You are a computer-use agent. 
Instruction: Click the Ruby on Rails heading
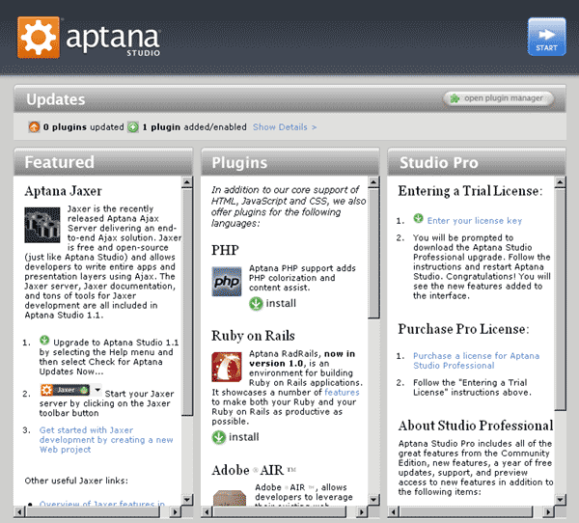coord(253,336)
